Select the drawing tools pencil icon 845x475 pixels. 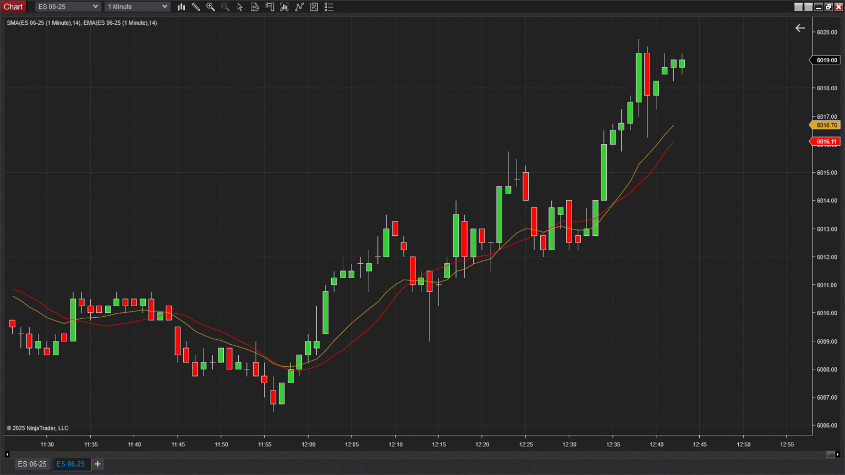click(196, 7)
